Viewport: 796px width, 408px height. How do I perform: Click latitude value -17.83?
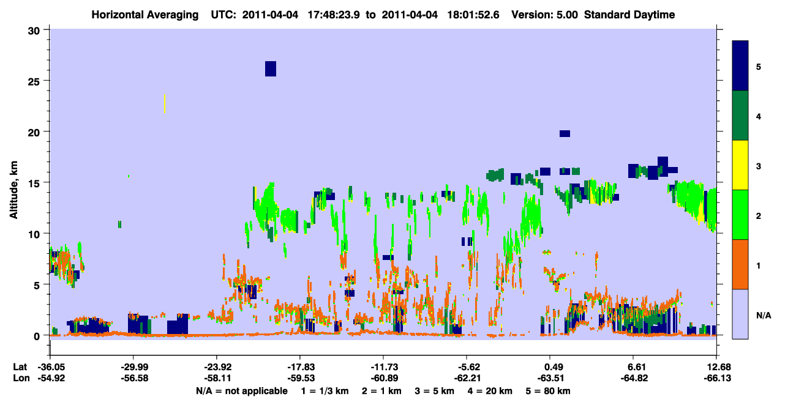[x=300, y=367]
